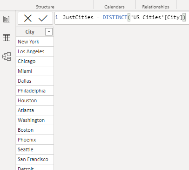
Task: Open the Model view icon
Action: point(7,57)
